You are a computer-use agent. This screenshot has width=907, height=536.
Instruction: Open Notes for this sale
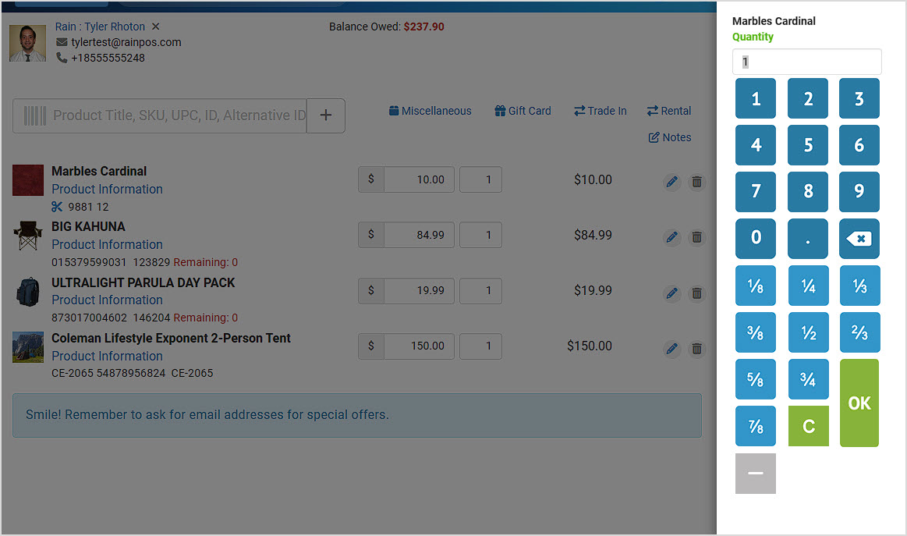click(x=669, y=137)
